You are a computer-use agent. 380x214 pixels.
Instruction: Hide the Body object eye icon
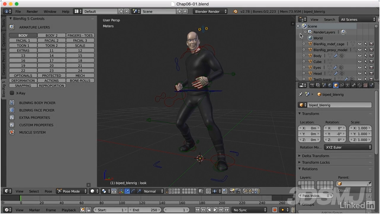(x=360, y=56)
